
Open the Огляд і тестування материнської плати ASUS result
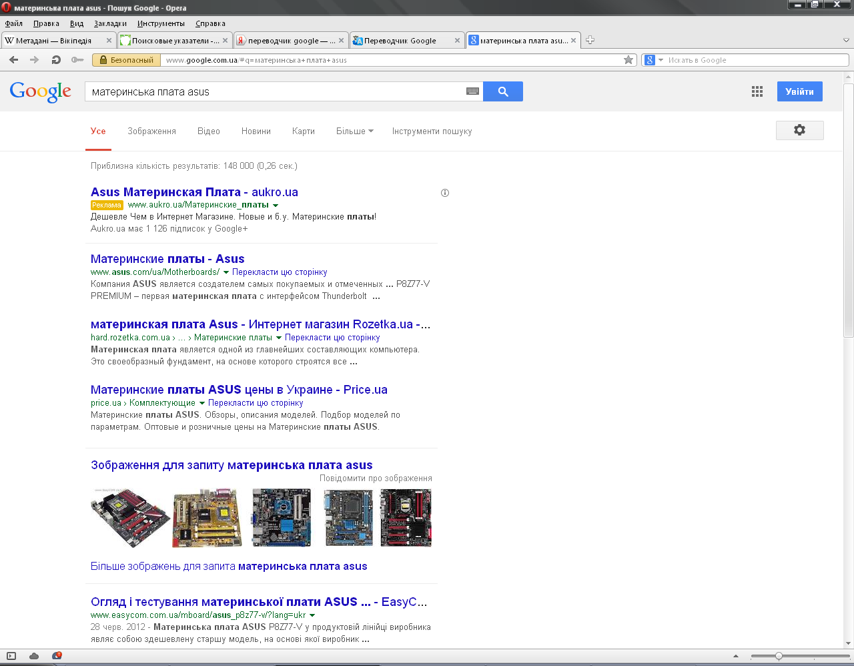point(259,602)
